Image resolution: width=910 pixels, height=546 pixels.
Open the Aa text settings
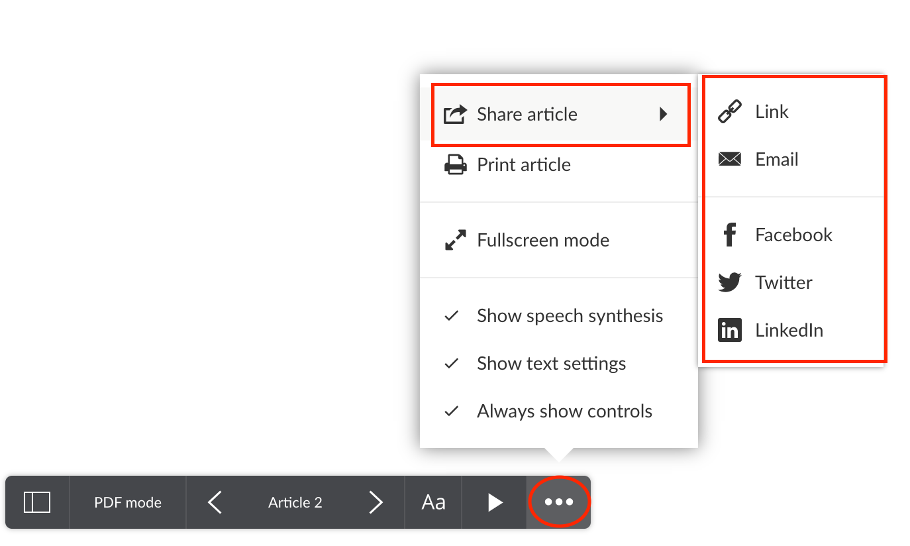point(433,502)
